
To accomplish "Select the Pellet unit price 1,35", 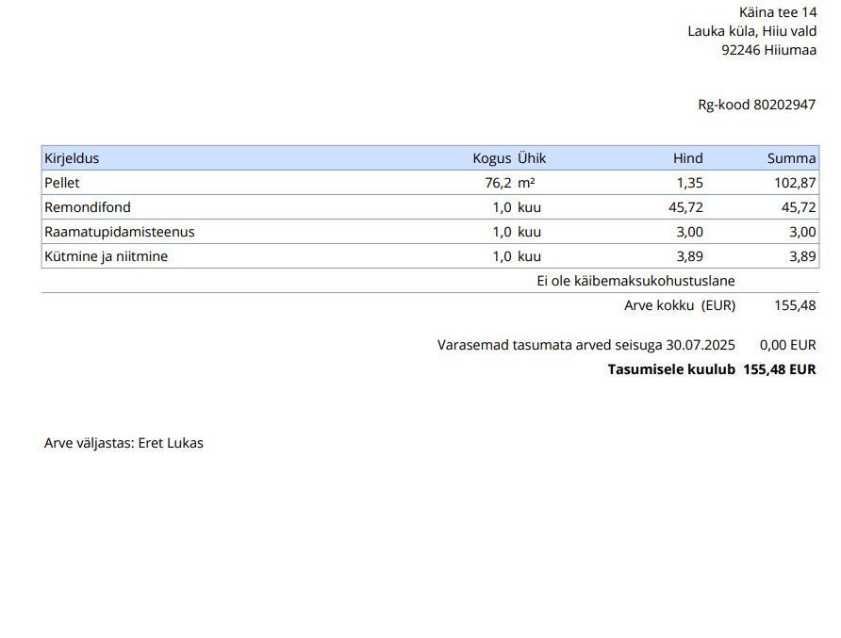I will pyautogui.click(x=689, y=183).
